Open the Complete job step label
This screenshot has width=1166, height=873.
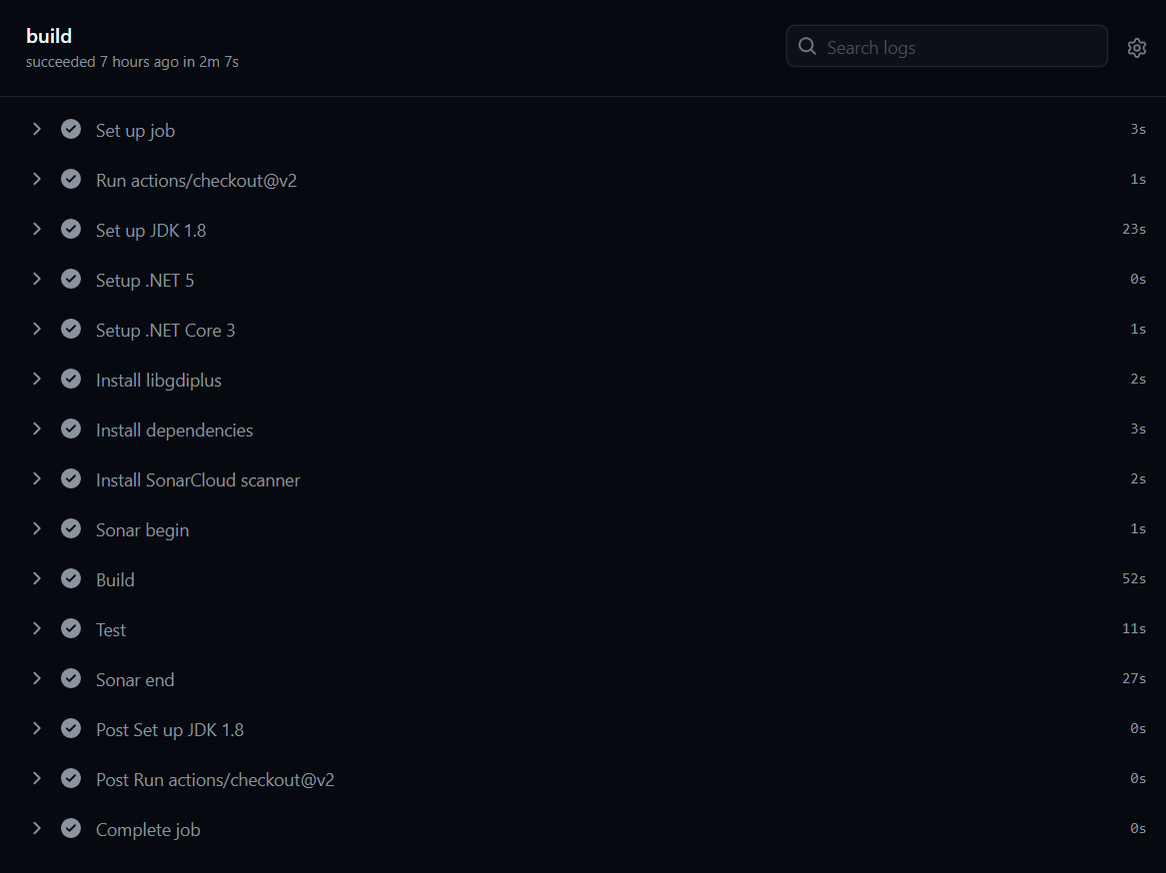[x=148, y=830]
